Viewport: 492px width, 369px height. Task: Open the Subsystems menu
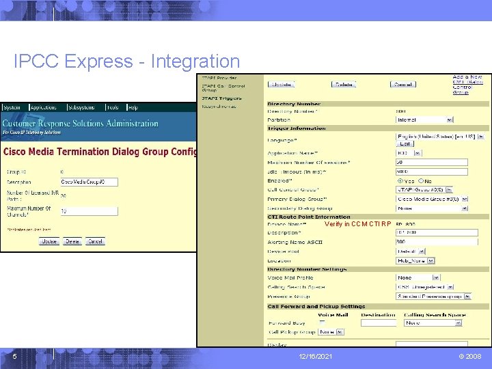[81, 107]
